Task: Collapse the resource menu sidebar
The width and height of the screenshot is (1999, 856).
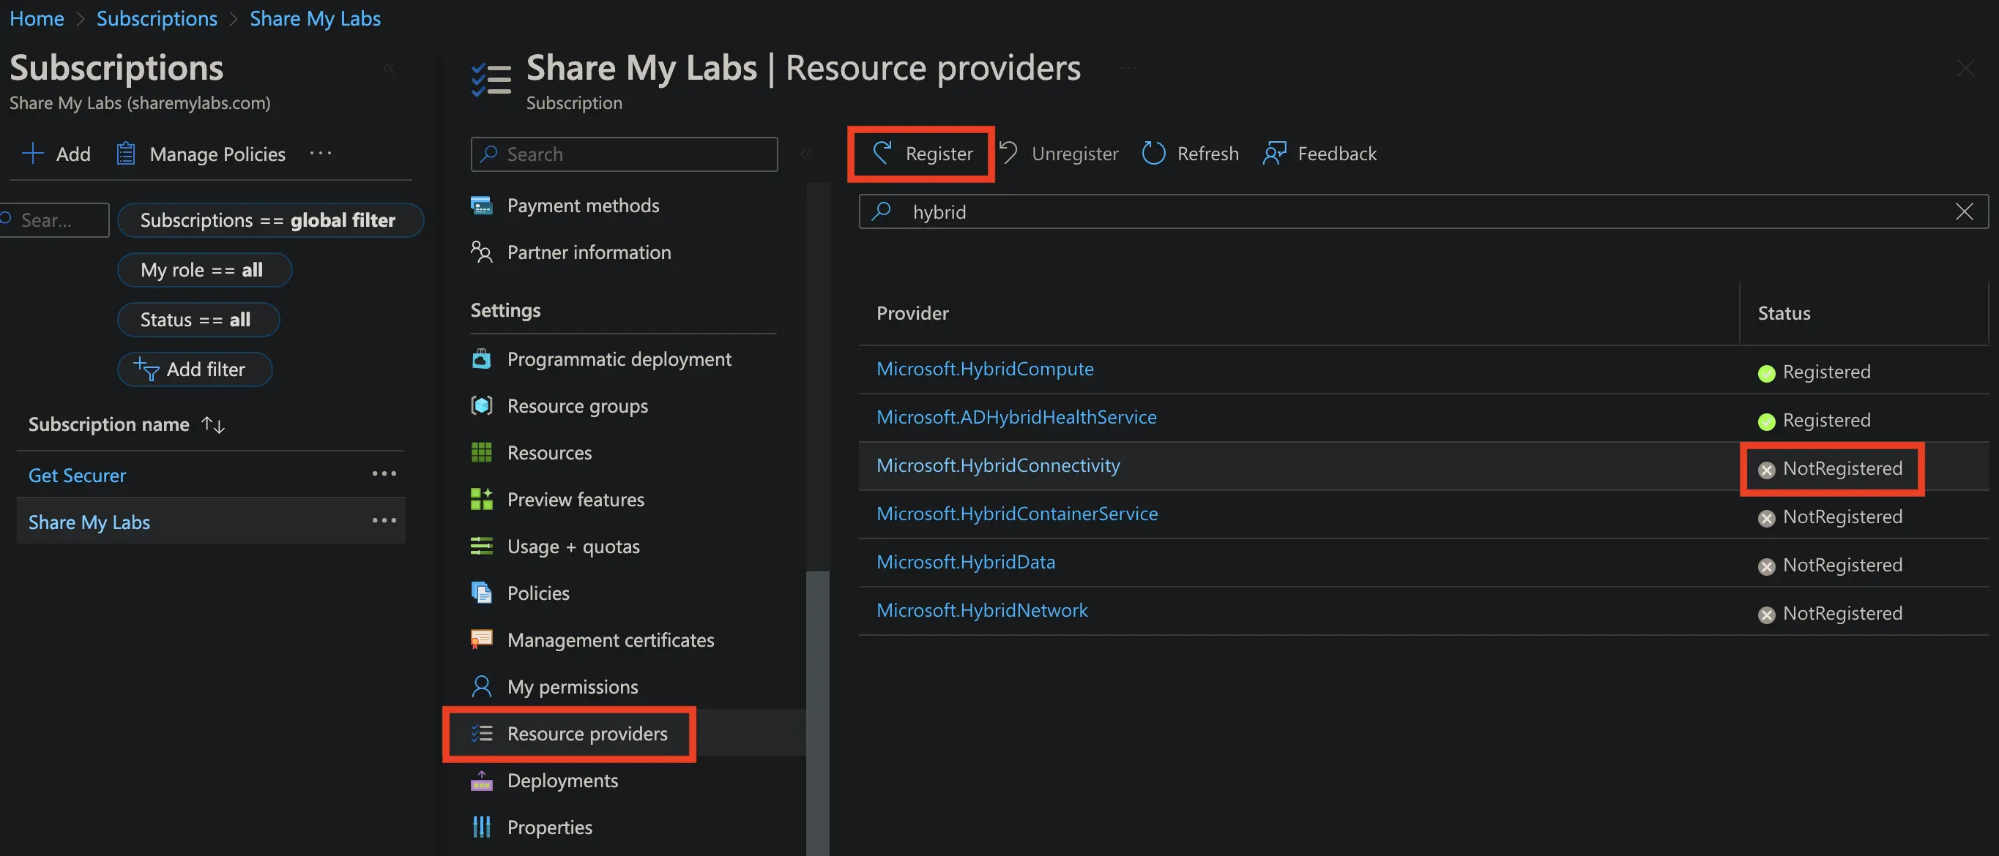Action: 805,154
